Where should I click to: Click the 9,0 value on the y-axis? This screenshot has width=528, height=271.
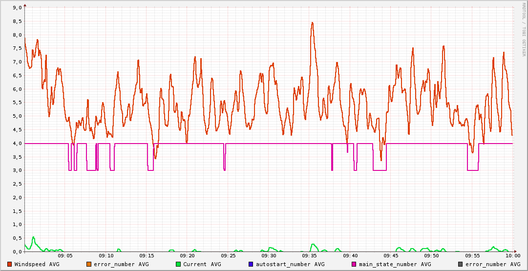click(16, 8)
